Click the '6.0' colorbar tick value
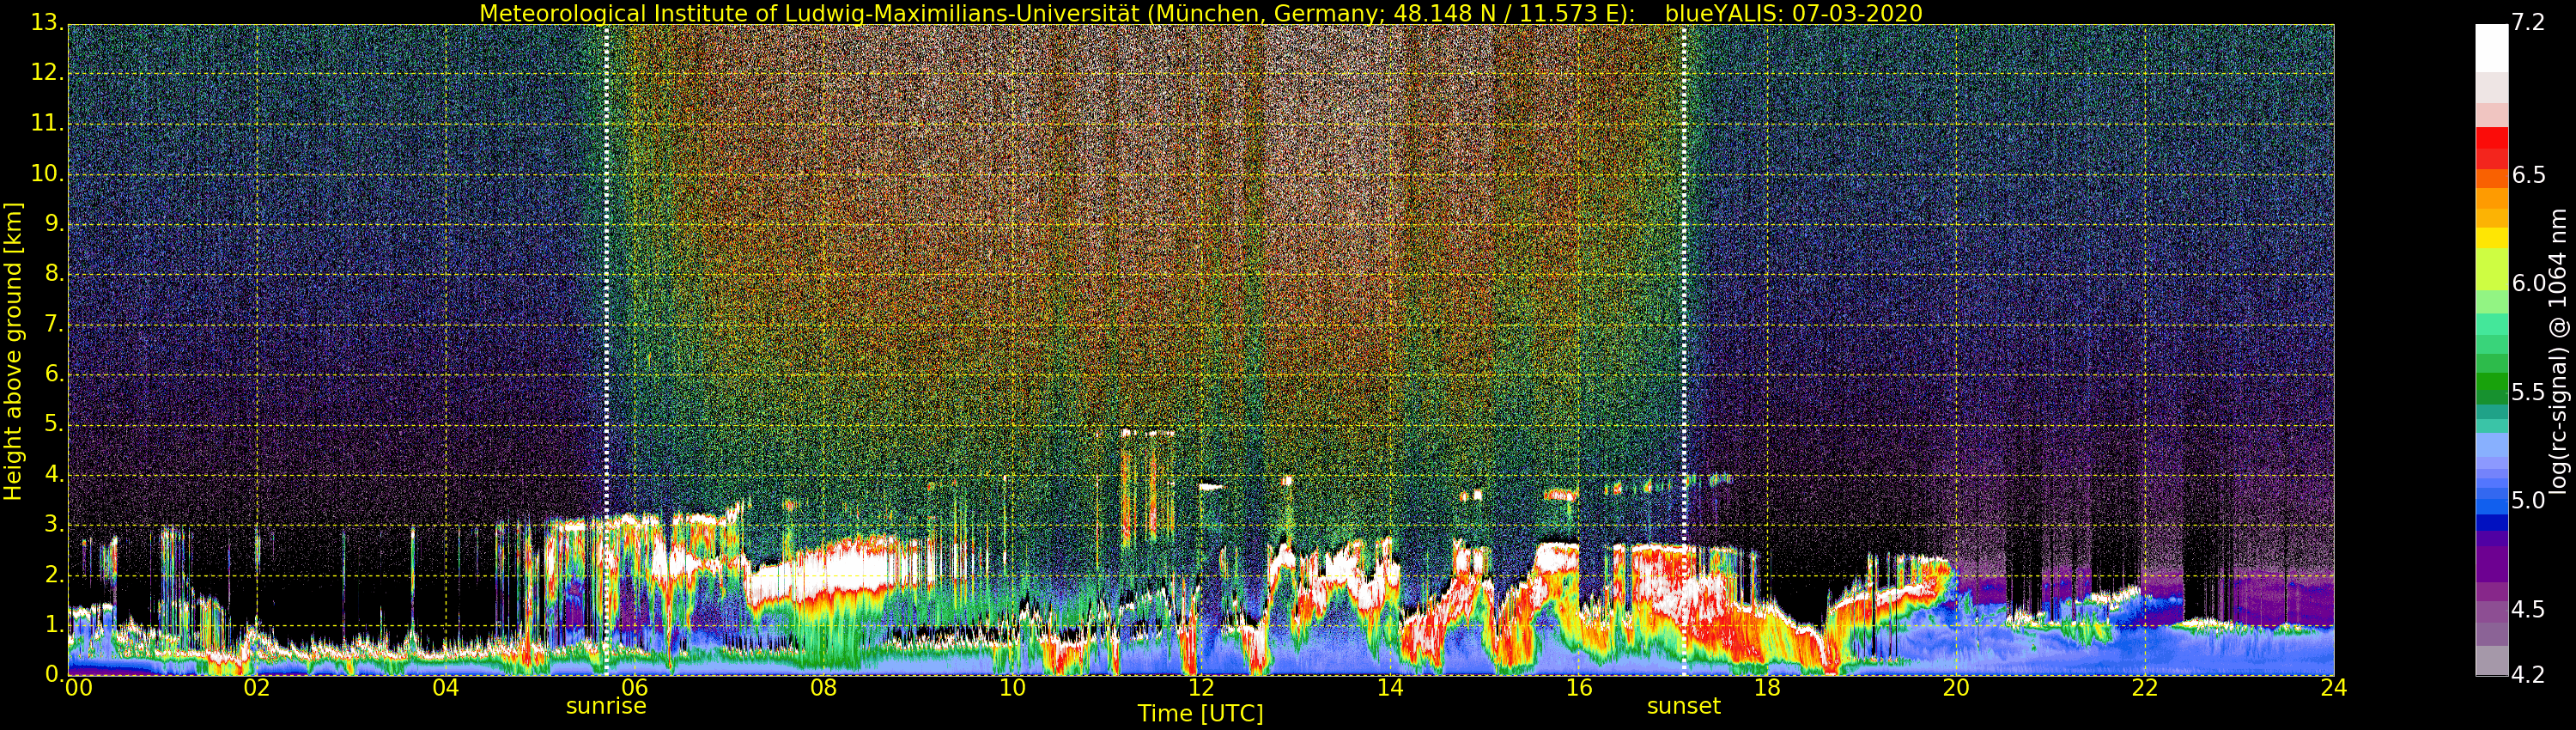The image size is (2576, 730). 2527,284
